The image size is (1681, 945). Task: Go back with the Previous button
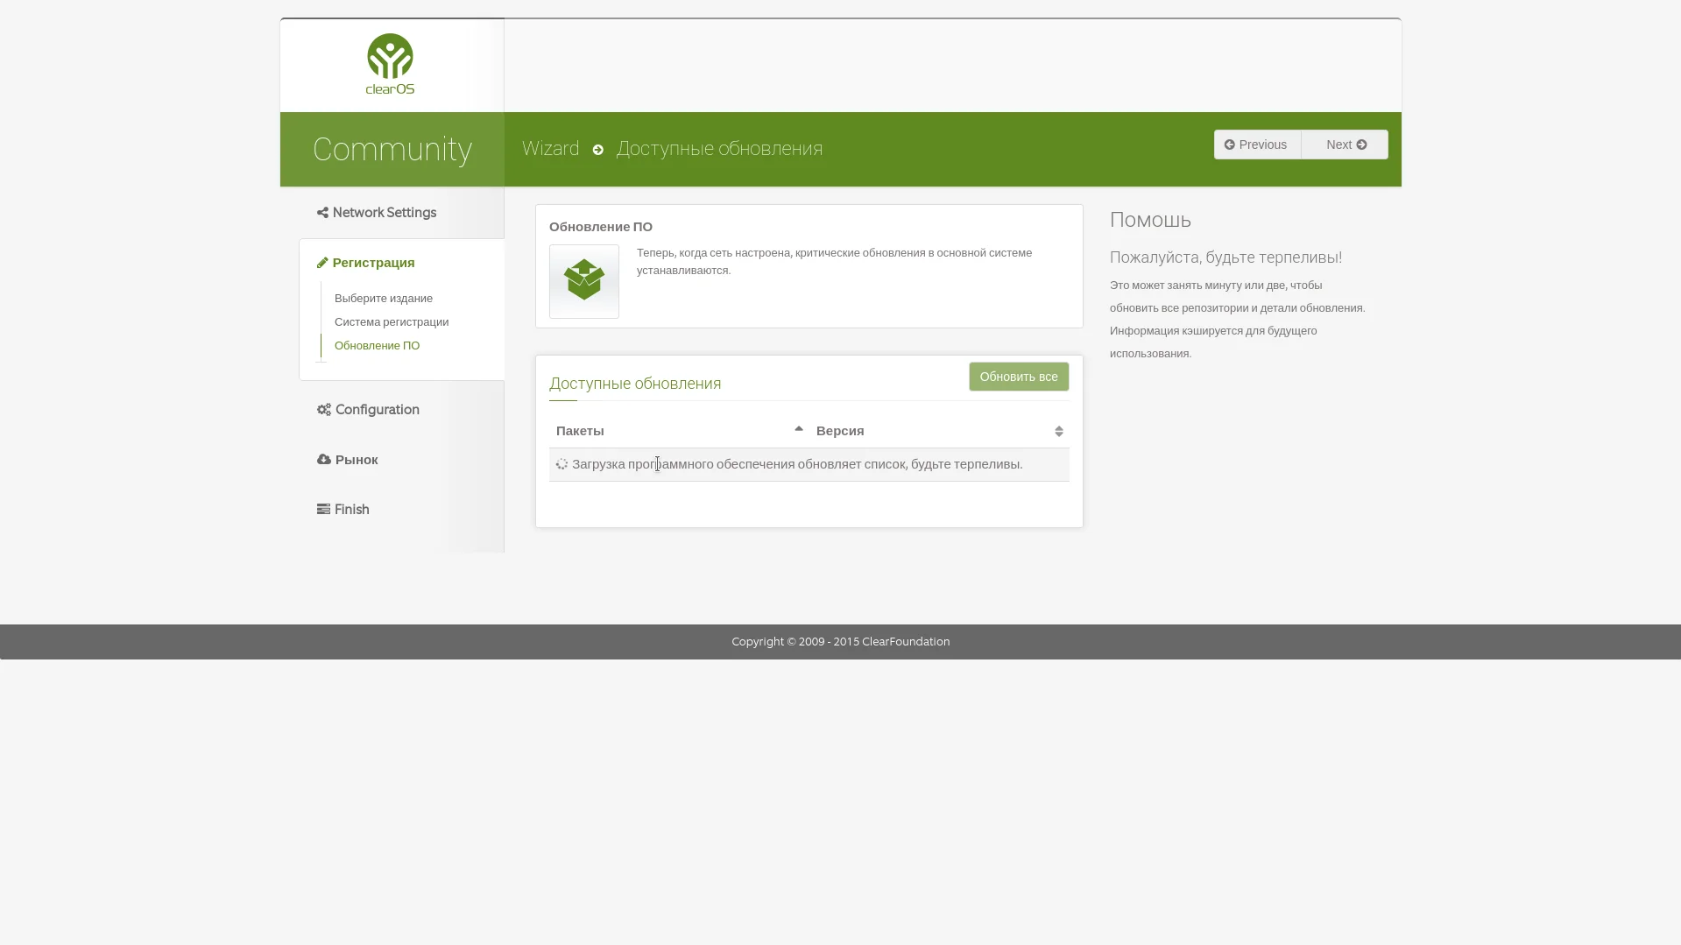(1257, 145)
